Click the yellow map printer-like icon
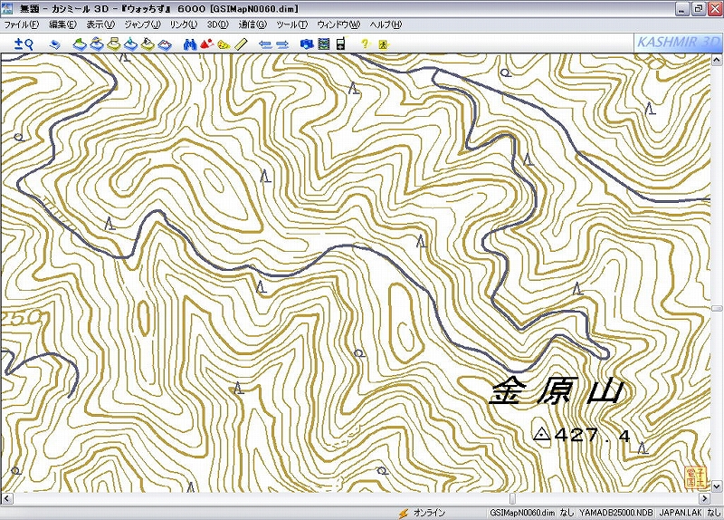This screenshot has height=520, width=724. click(x=114, y=44)
